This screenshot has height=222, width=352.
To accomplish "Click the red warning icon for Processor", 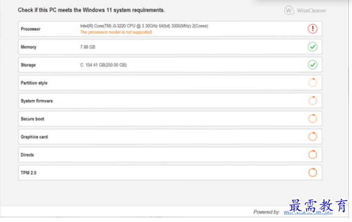I will click(x=313, y=29).
